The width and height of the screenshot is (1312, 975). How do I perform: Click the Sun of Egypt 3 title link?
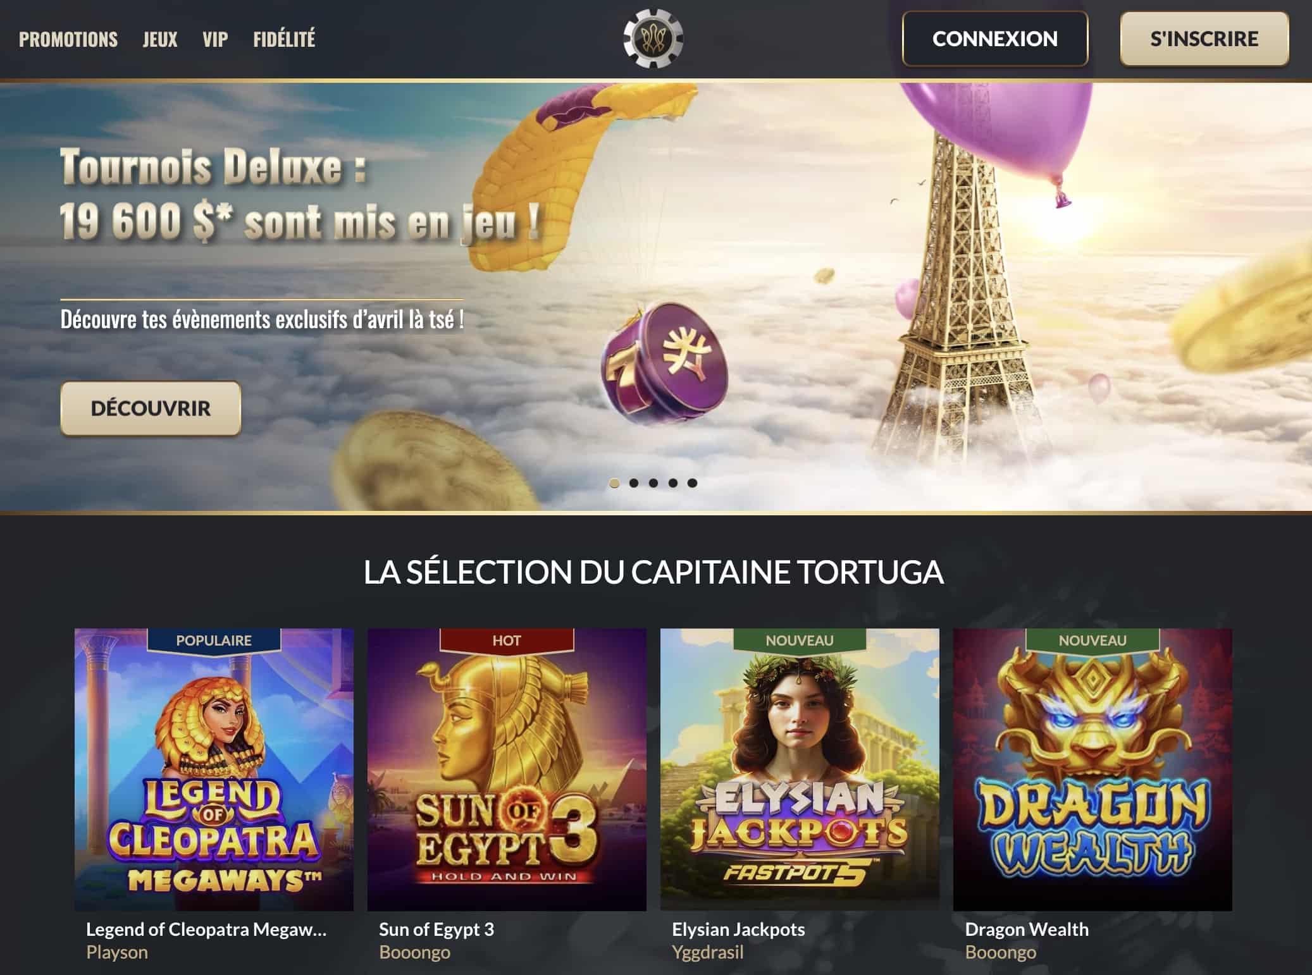tap(436, 929)
